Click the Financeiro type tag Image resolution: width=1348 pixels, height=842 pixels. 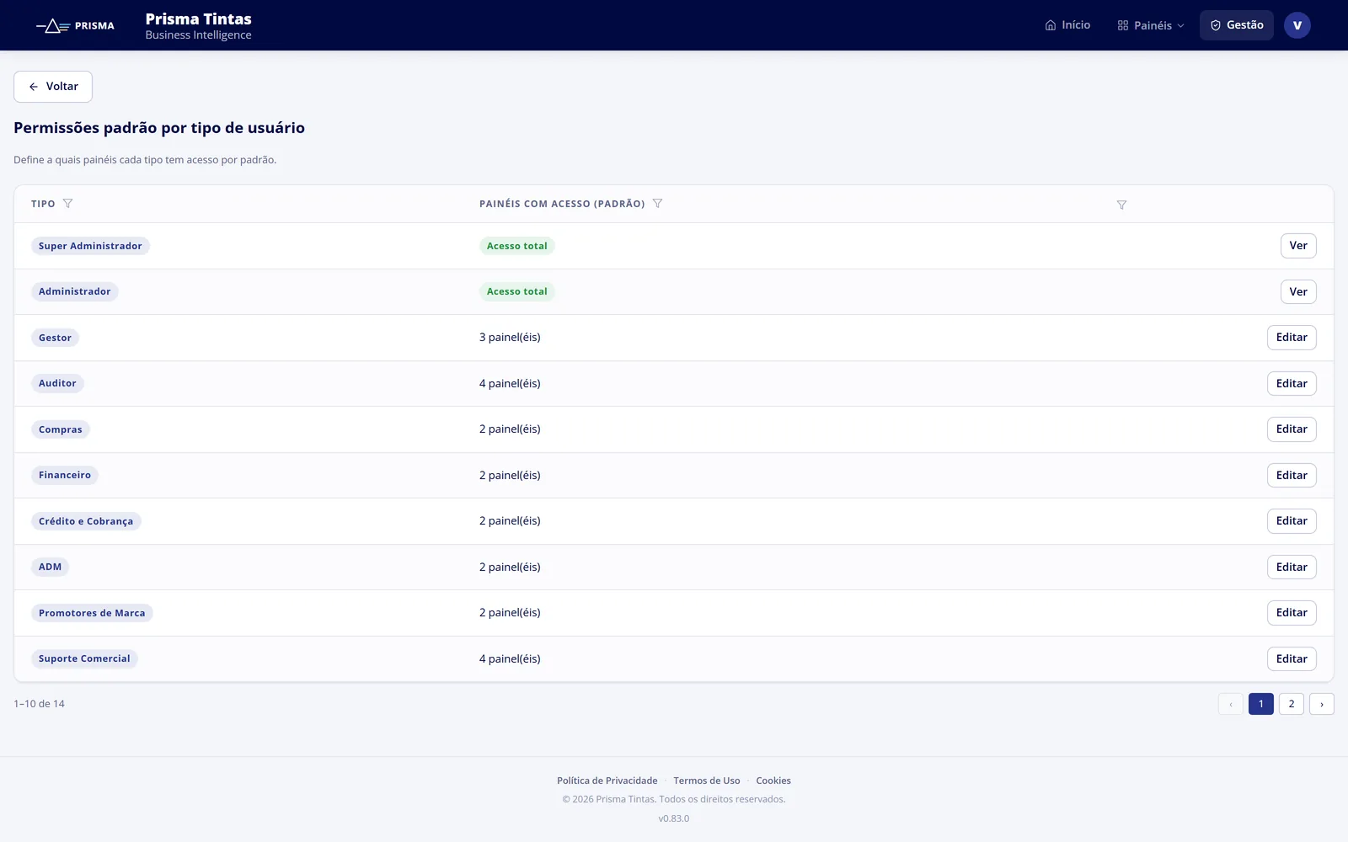[65, 475]
